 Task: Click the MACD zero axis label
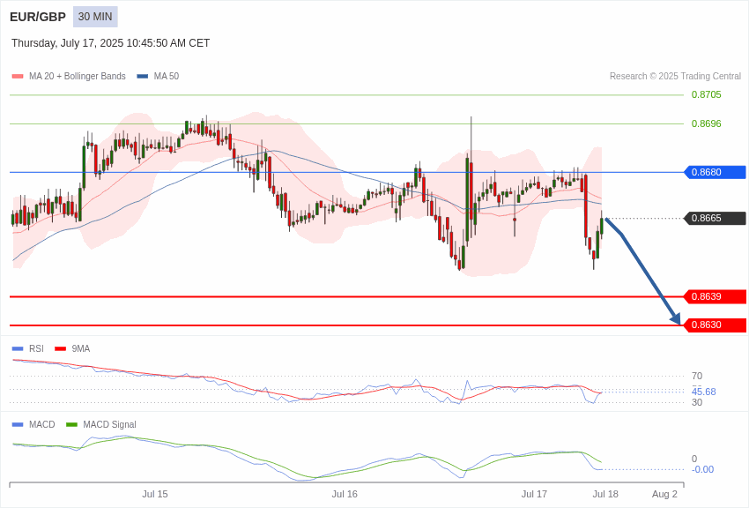[694, 459]
